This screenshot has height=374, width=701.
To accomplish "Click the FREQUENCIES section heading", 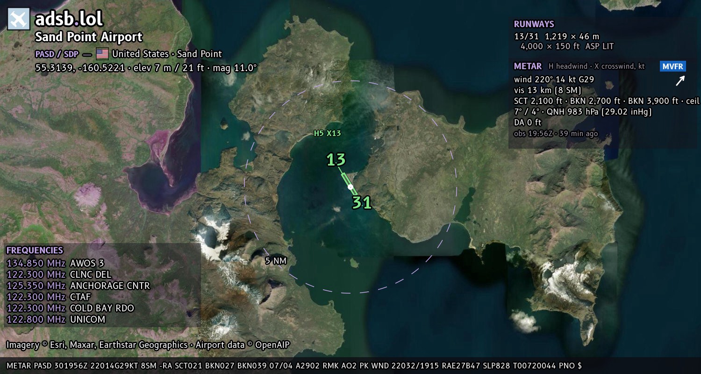I will 35,251.
